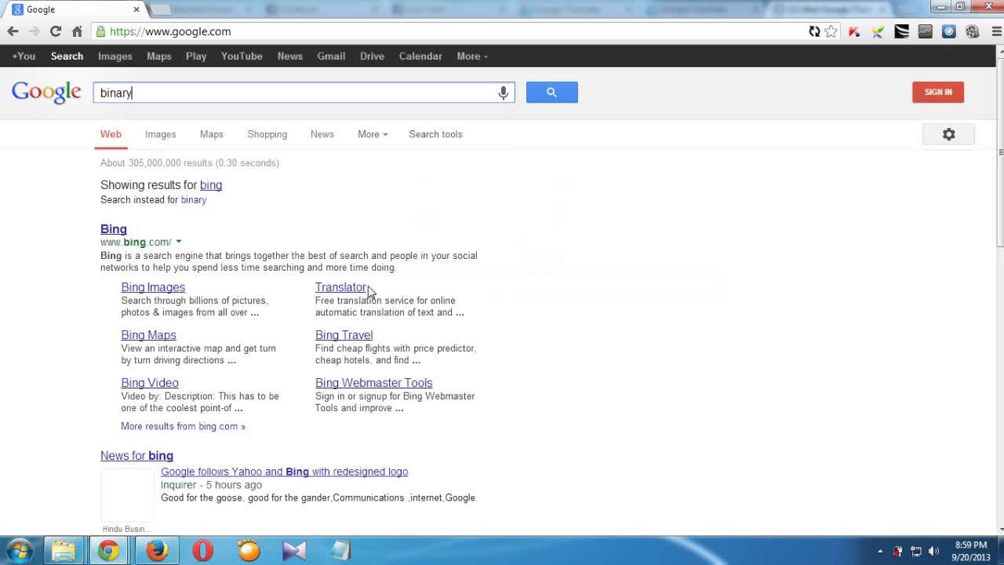Open Gmail from the Google bar

tap(331, 56)
